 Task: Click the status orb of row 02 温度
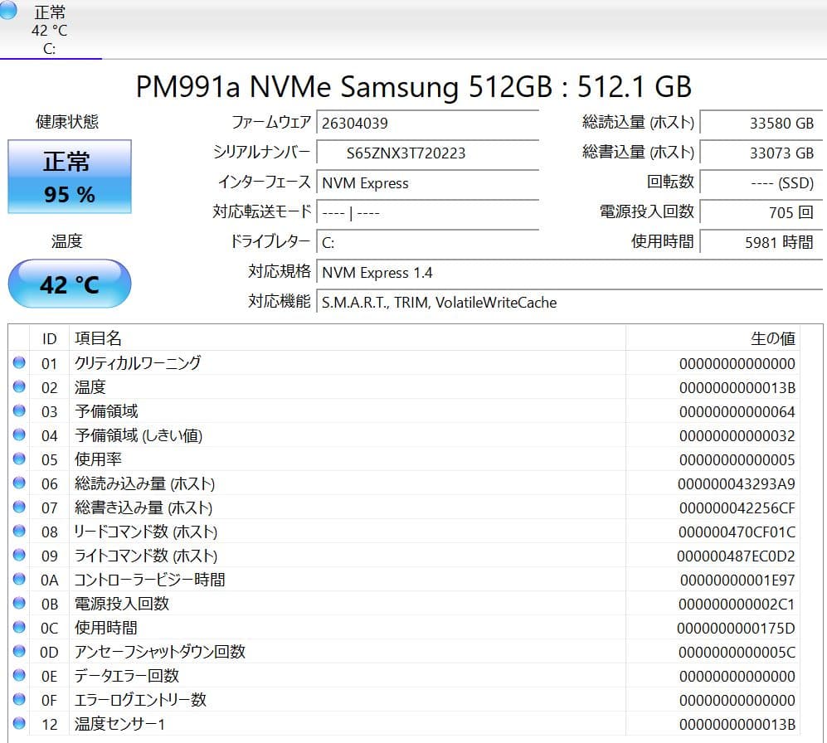click(20, 386)
